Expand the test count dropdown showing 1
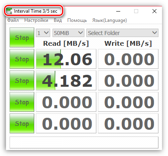The image size is (168, 156). point(43,33)
